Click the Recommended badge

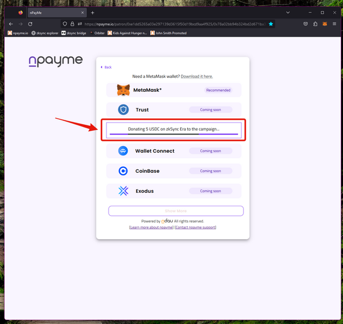click(x=218, y=90)
